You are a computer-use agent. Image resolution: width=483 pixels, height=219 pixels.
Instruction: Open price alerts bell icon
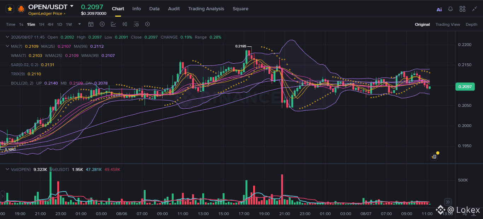click(450, 9)
